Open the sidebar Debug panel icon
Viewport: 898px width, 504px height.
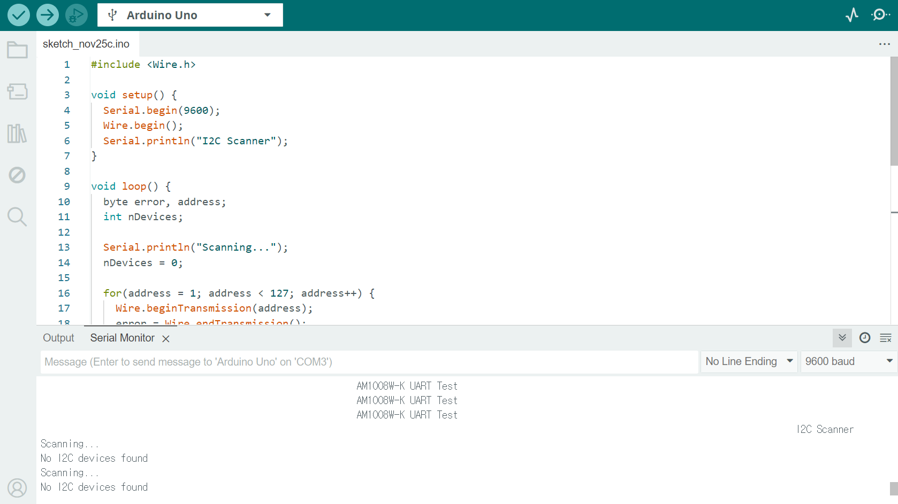(17, 175)
